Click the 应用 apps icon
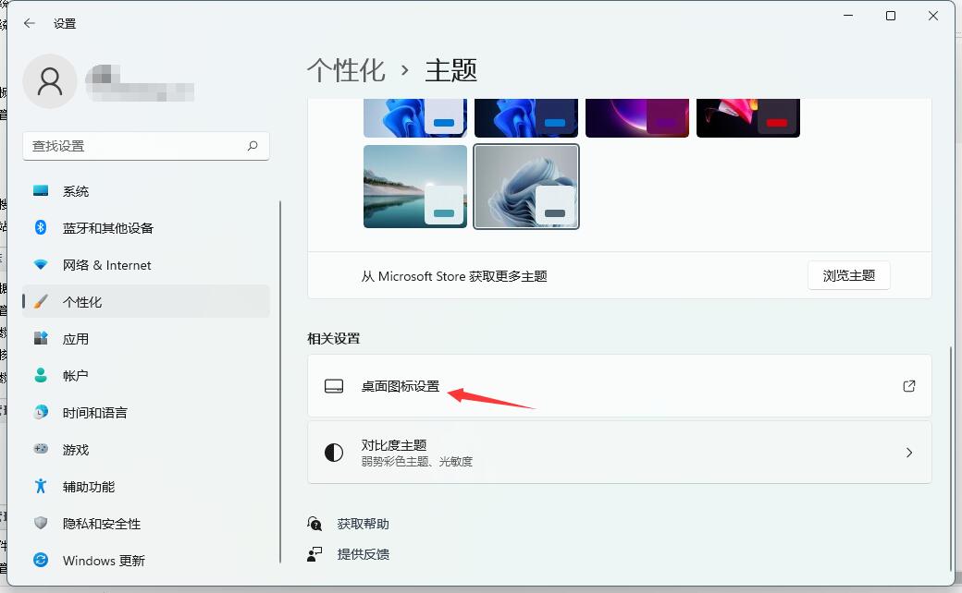Viewport: 962px width, 593px height. pyautogui.click(x=41, y=338)
